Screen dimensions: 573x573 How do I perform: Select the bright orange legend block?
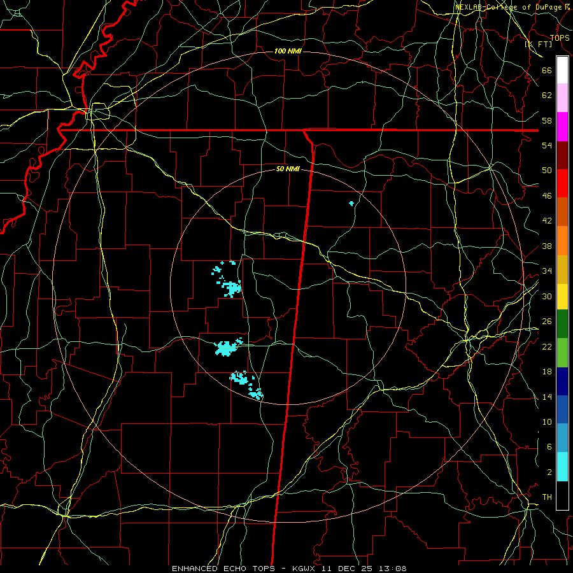562,241
